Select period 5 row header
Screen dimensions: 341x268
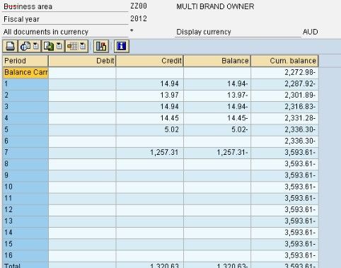(25, 129)
